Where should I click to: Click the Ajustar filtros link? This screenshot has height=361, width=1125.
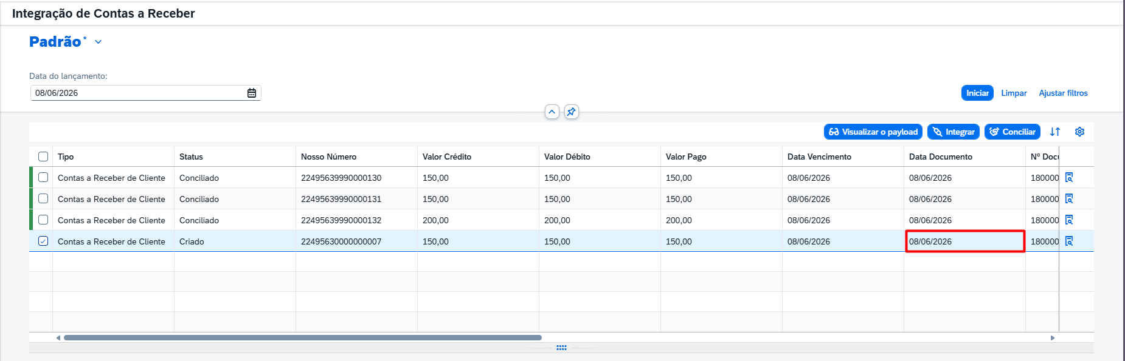1063,93
